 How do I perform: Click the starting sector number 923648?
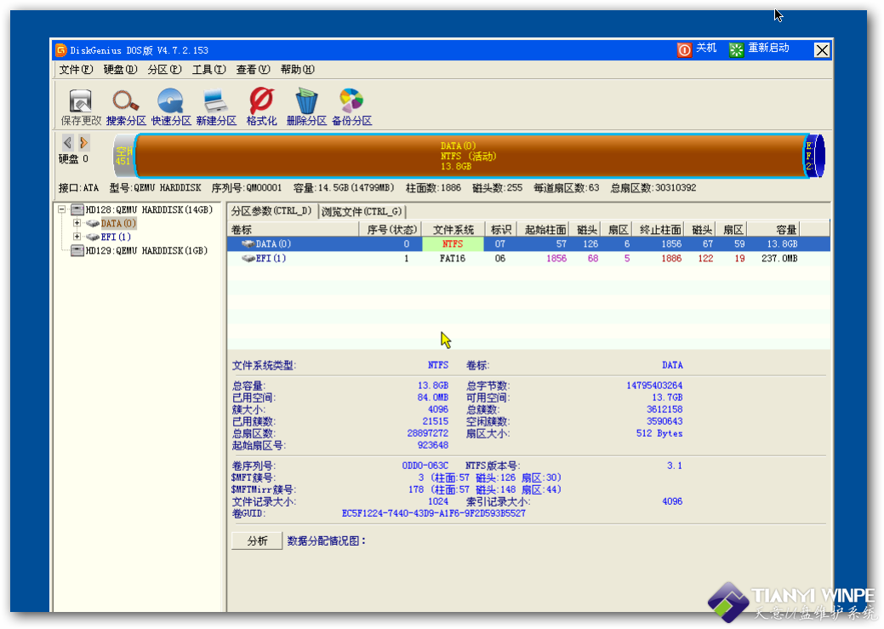click(x=432, y=446)
